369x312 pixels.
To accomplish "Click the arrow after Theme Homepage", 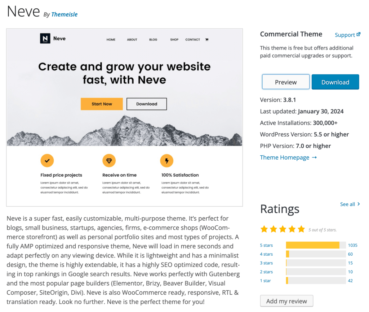I will [x=314, y=157].
